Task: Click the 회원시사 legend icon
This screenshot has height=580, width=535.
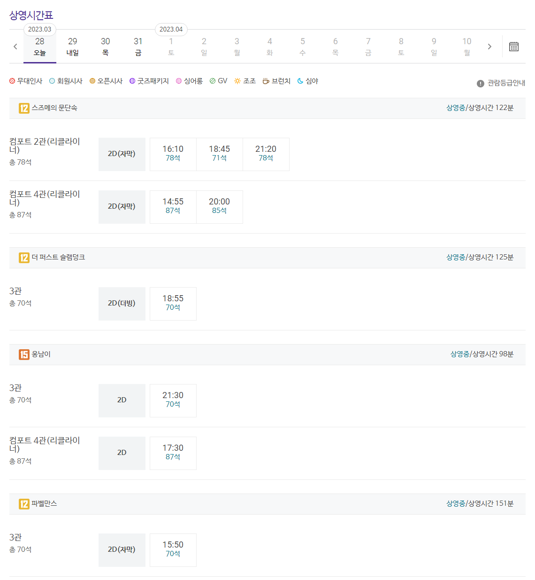Action: (52, 81)
